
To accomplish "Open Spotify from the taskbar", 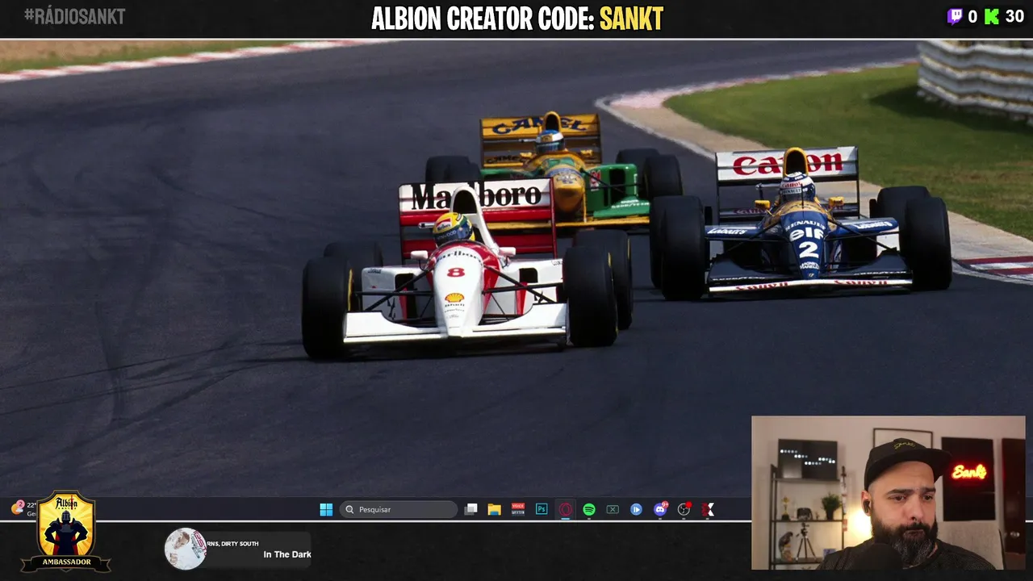I will 589,509.
